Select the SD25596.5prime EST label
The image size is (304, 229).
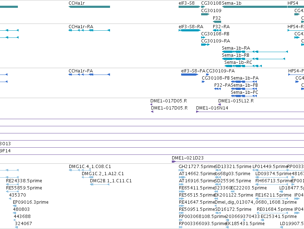[233, 181]
